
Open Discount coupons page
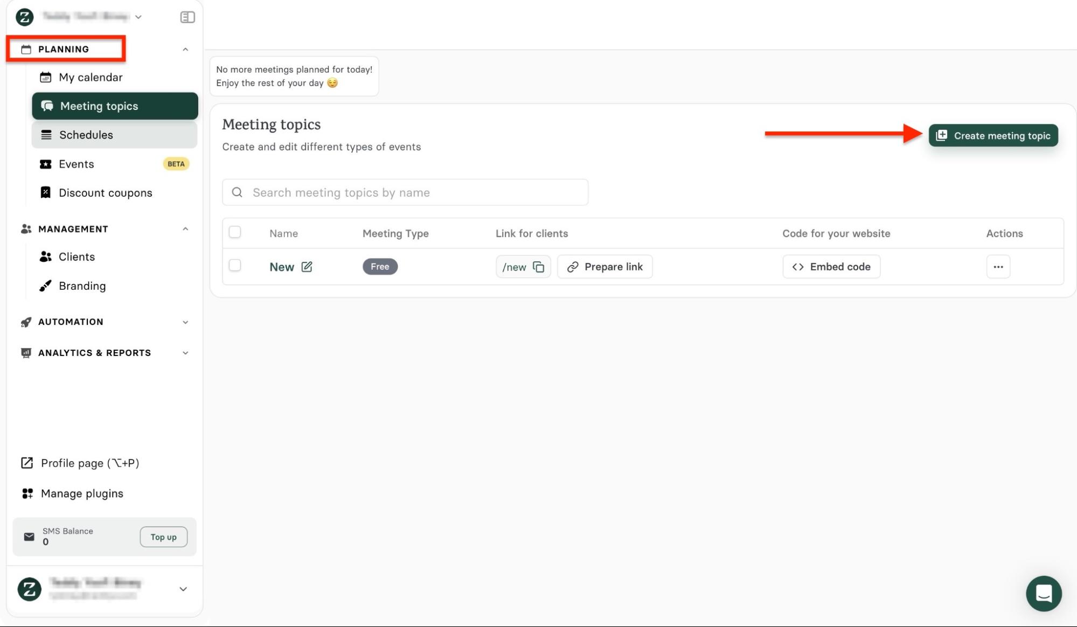pos(105,193)
